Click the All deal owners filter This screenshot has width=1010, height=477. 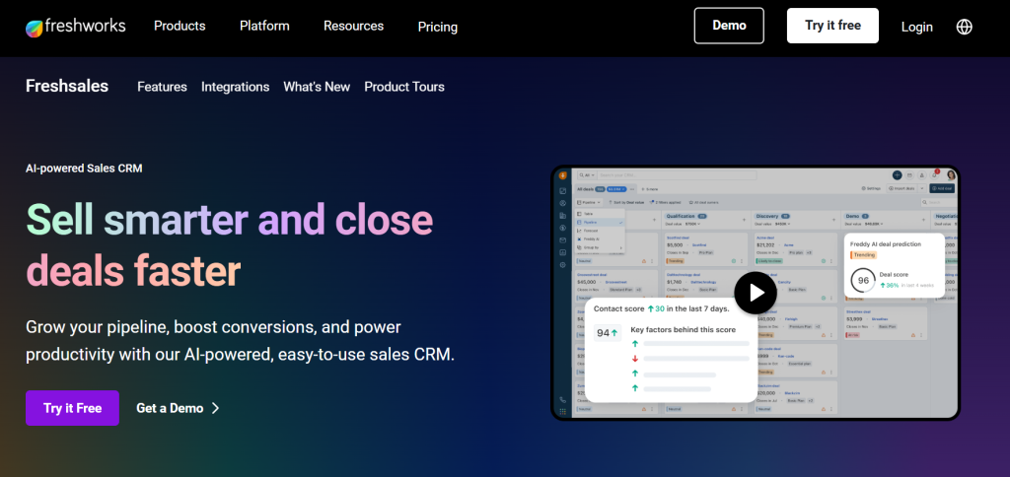point(703,203)
